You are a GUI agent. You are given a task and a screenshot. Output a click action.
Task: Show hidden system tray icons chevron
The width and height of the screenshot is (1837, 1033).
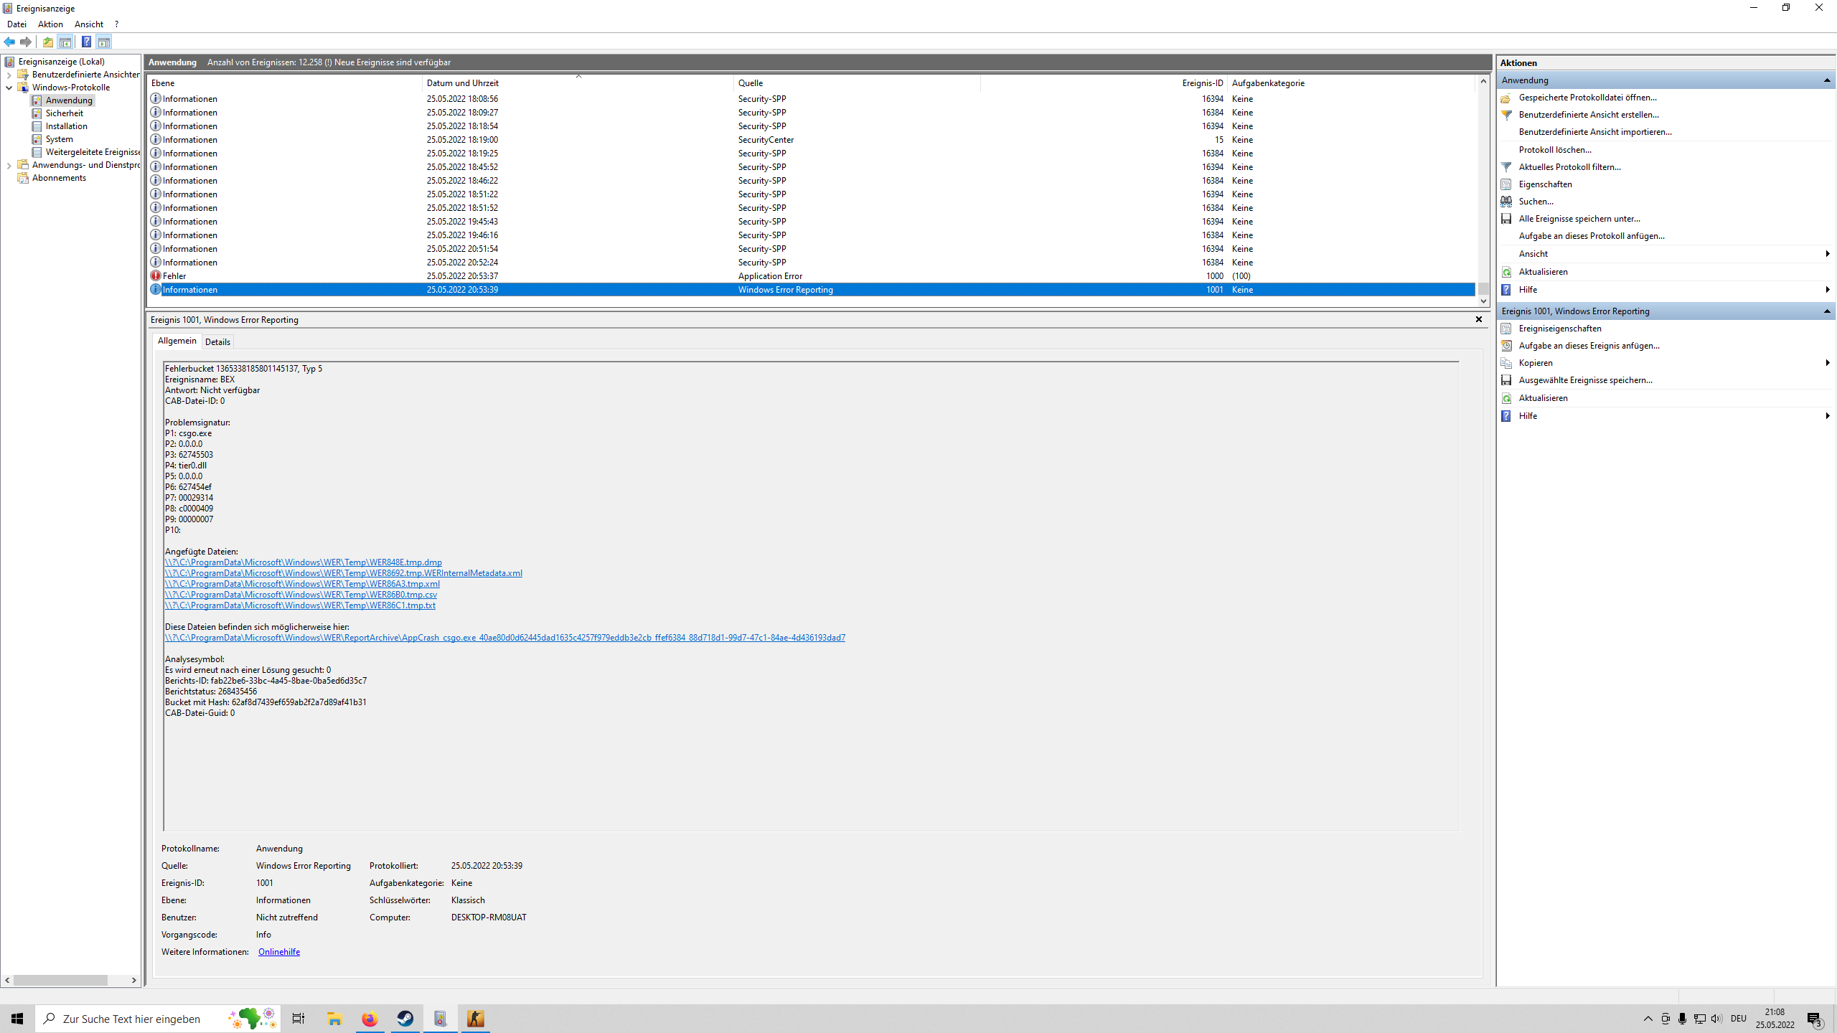(1648, 1019)
